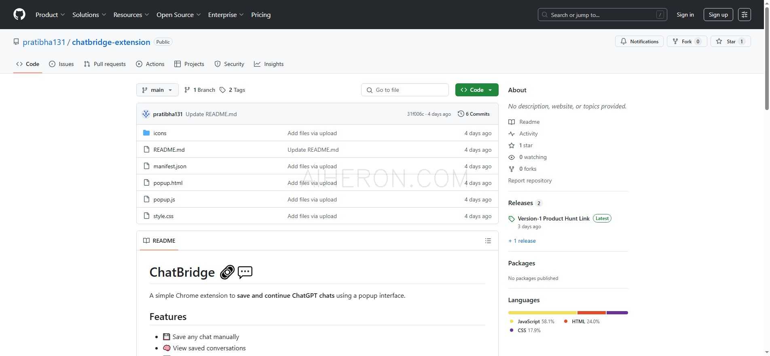
Task: Select the Code tab
Action: pos(27,64)
